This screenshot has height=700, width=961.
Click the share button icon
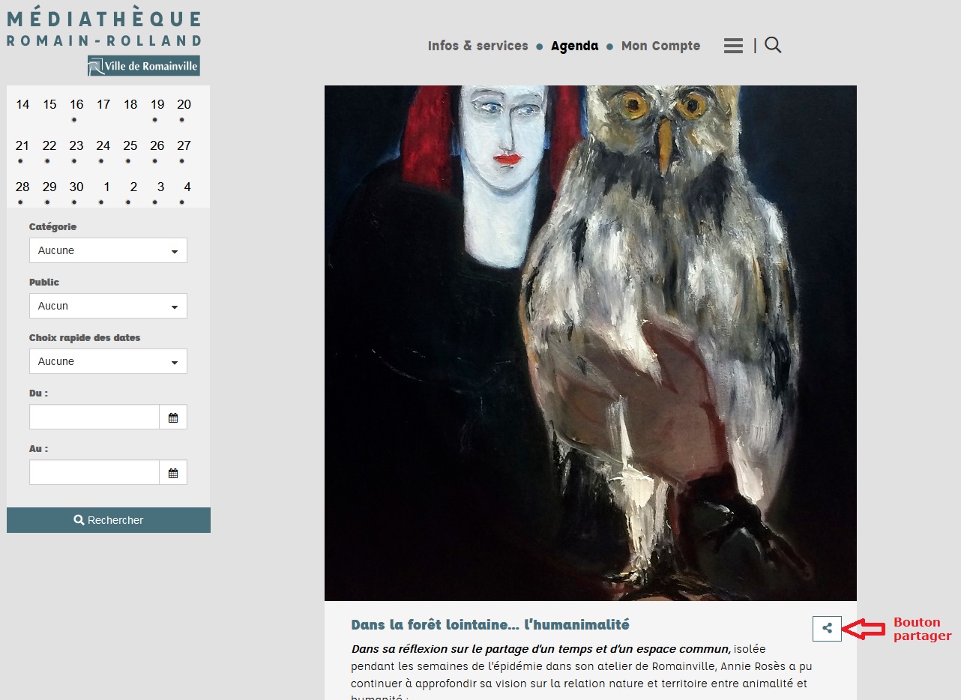pos(827,628)
